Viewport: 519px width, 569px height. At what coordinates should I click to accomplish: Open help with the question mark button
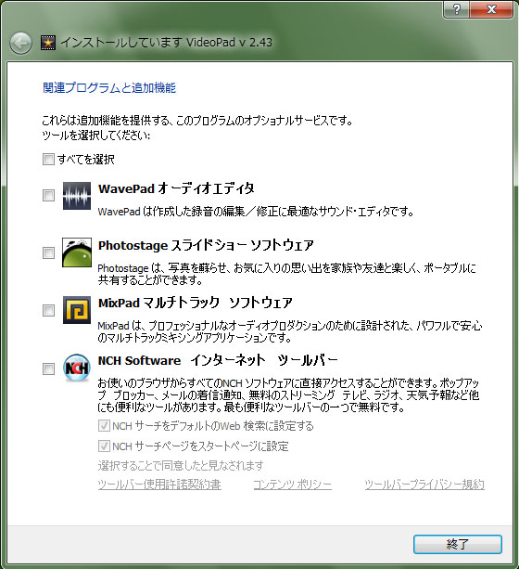pyautogui.click(x=456, y=9)
